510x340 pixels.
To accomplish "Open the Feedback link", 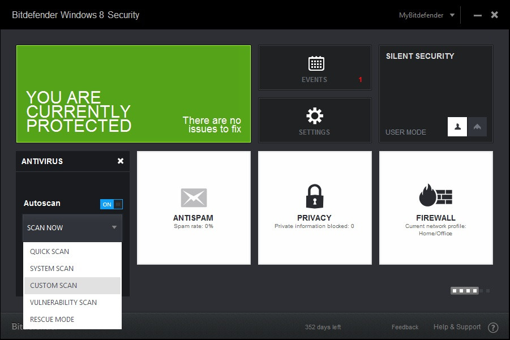I will click(x=405, y=327).
